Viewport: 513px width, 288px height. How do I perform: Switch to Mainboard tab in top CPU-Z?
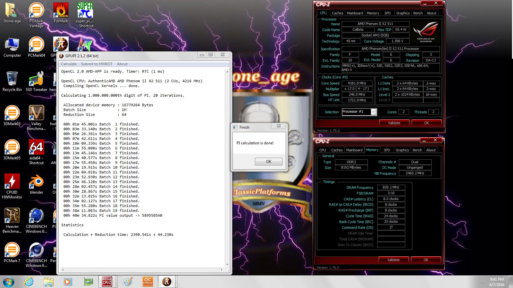tap(355, 13)
